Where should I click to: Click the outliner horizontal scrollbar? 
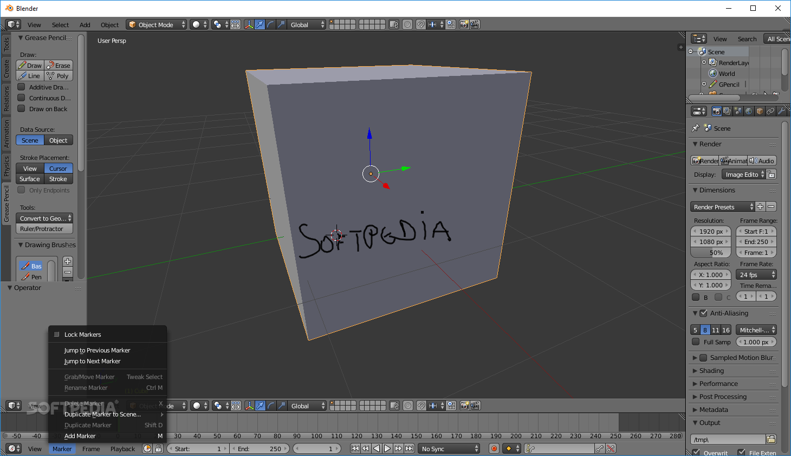pos(714,98)
